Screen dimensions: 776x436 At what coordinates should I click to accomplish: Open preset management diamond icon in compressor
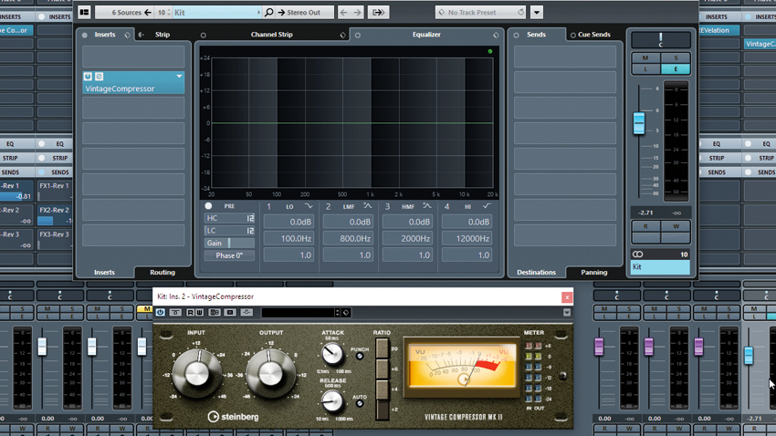346,313
